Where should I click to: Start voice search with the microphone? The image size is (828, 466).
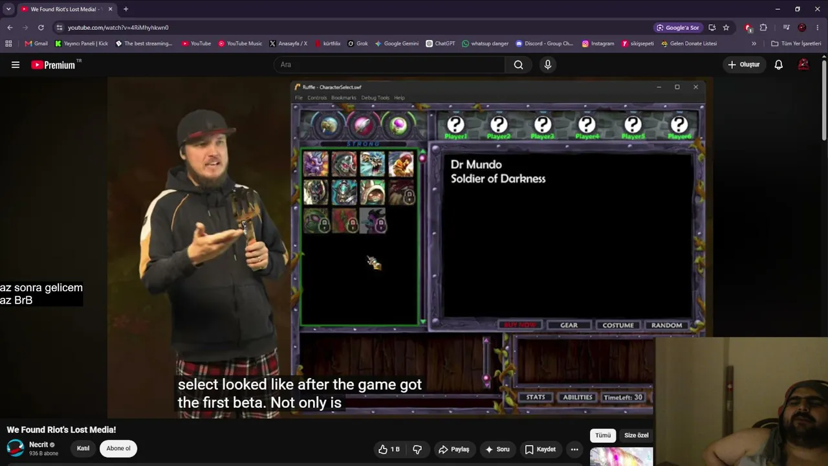[x=548, y=65]
